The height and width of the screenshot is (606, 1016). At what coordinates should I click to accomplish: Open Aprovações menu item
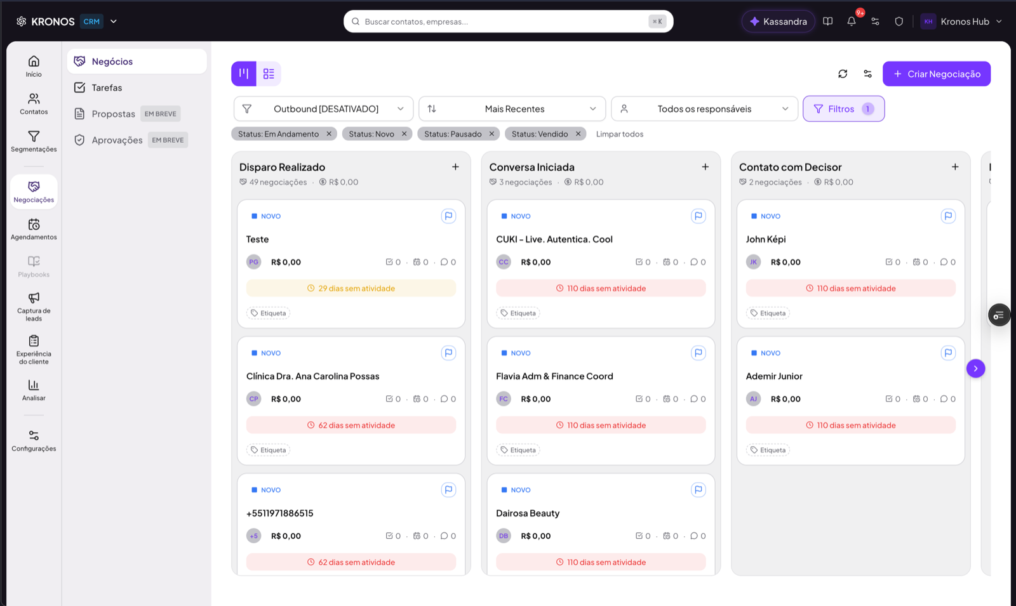(137, 140)
